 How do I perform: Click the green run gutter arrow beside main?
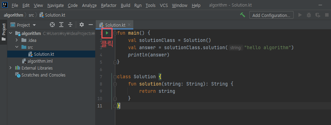click(107, 33)
